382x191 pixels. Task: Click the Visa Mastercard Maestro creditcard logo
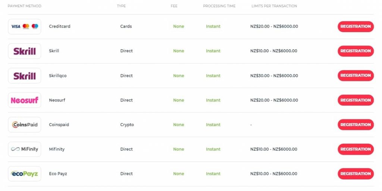25,26
